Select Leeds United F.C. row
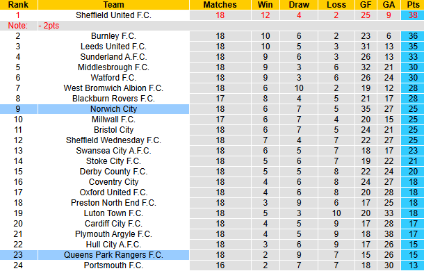 (212, 47)
